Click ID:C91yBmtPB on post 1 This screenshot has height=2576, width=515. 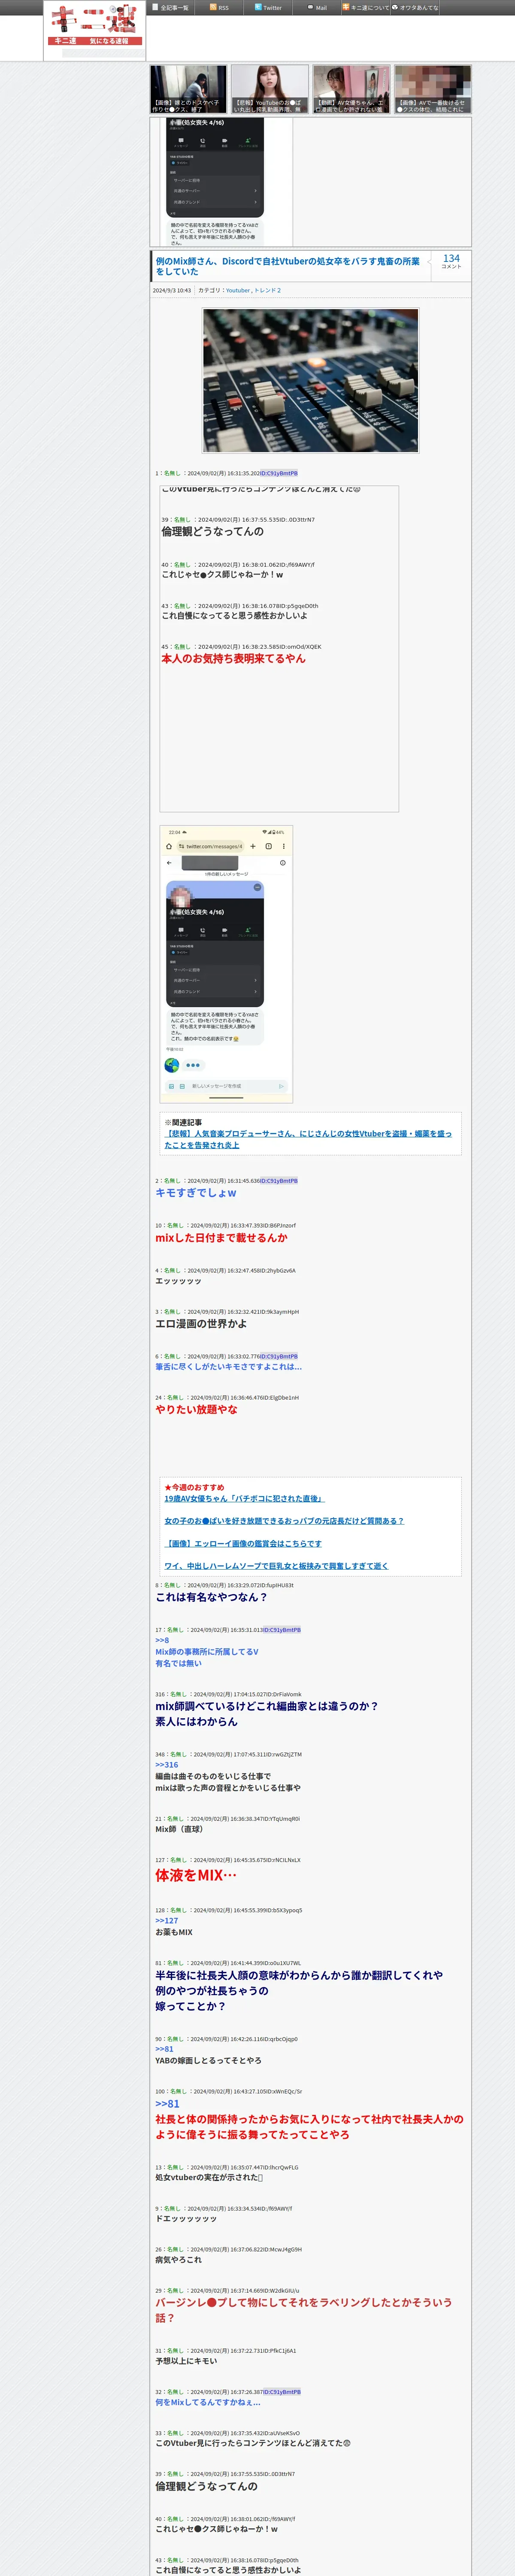pos(279,473)
